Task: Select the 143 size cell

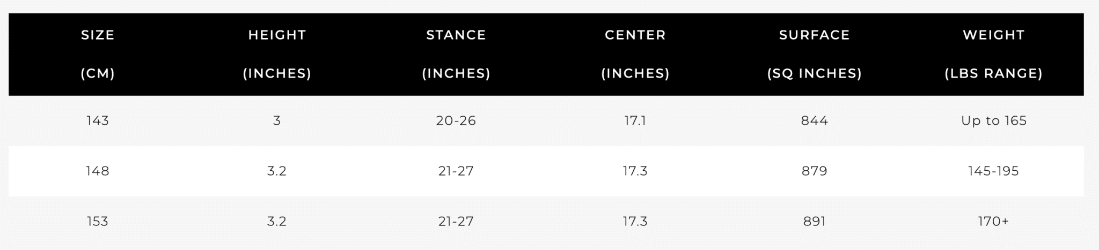Action: (x=98, y=120)
